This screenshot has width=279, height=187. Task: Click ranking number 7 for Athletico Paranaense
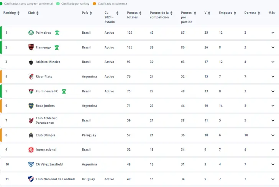[6, 120]
